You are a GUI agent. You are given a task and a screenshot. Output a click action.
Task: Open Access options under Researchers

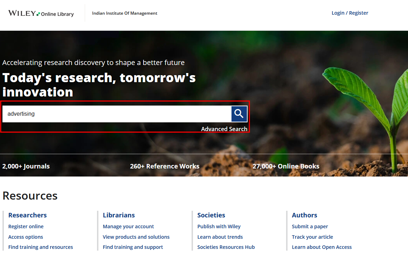(x=26, y=237)
